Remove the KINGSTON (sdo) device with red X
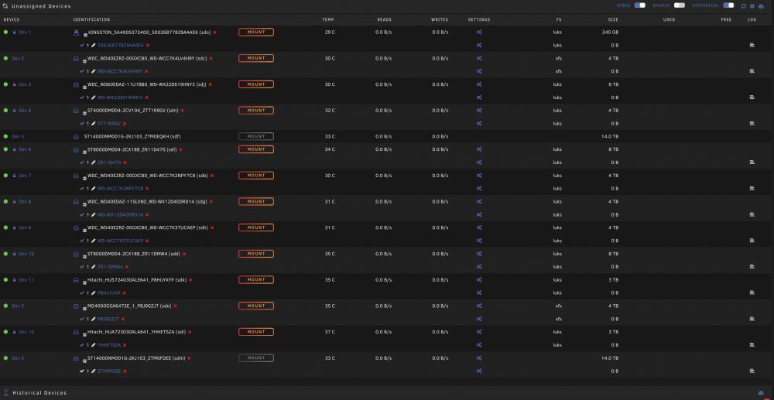Screen dimensions: 774x400 point(214,32)
